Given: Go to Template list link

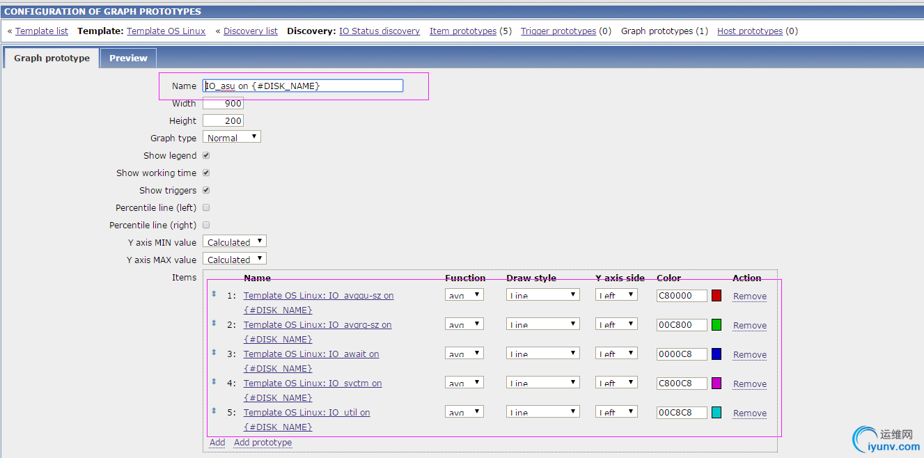Looking at the screenshot, I should (x=42, y=31).
